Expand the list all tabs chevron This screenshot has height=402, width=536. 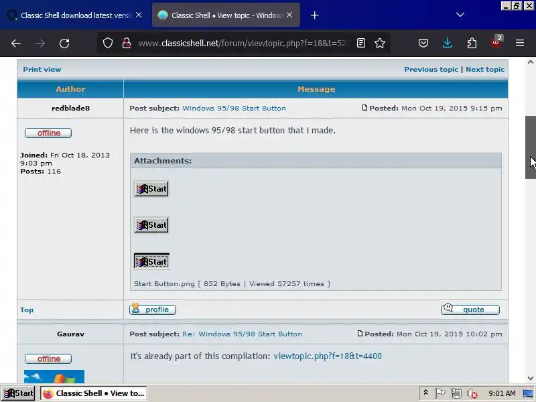coord(460,15)
